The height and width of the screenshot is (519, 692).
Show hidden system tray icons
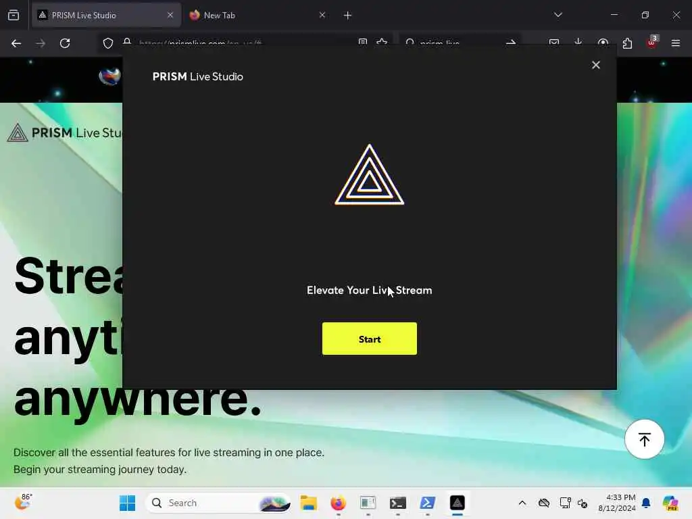[522, 503]
